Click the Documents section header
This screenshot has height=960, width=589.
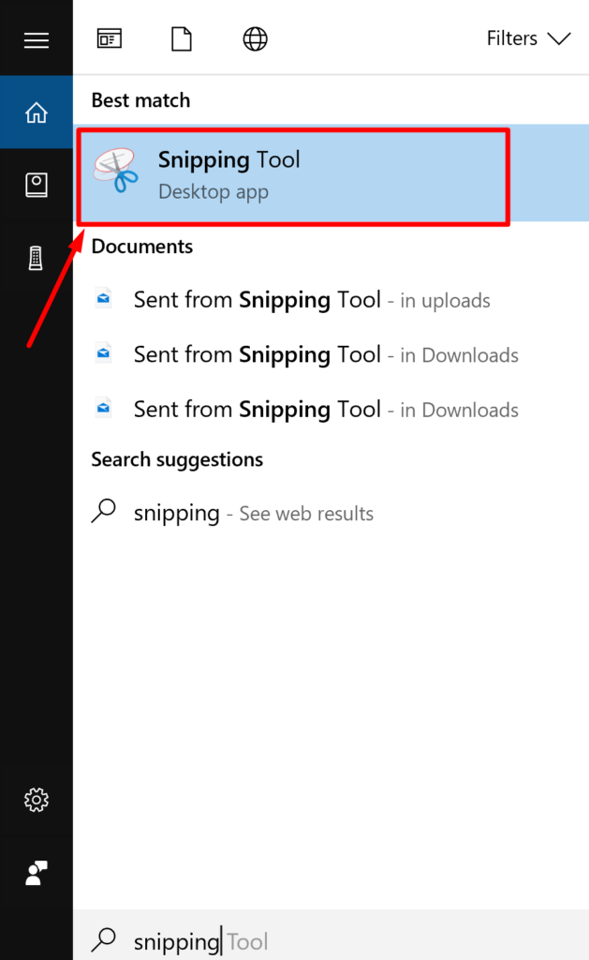click(x=142, y=247)
